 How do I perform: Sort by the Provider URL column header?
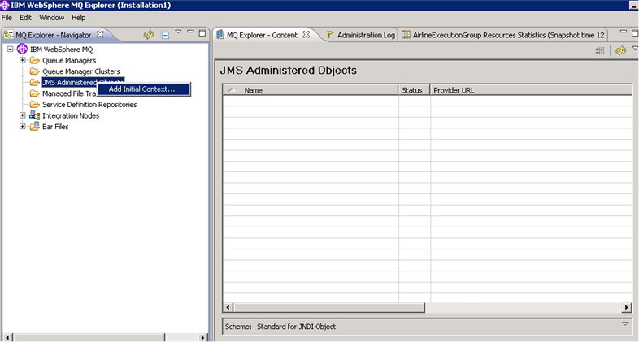coord(531,90)
